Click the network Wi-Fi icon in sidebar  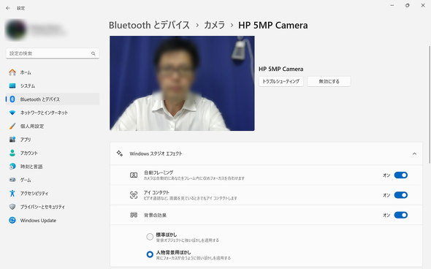[12, 113]
